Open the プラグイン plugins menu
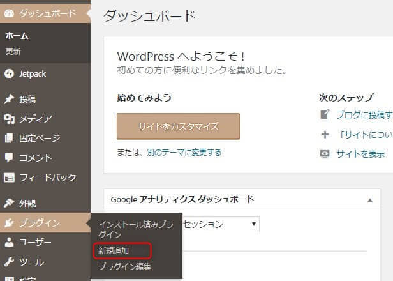 45,222
